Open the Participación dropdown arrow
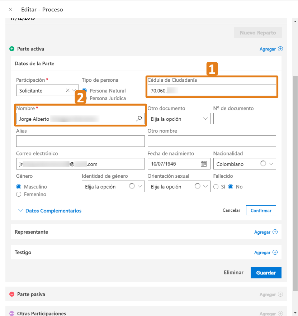This screenshot has width=298, height=316. pos(74,90)
